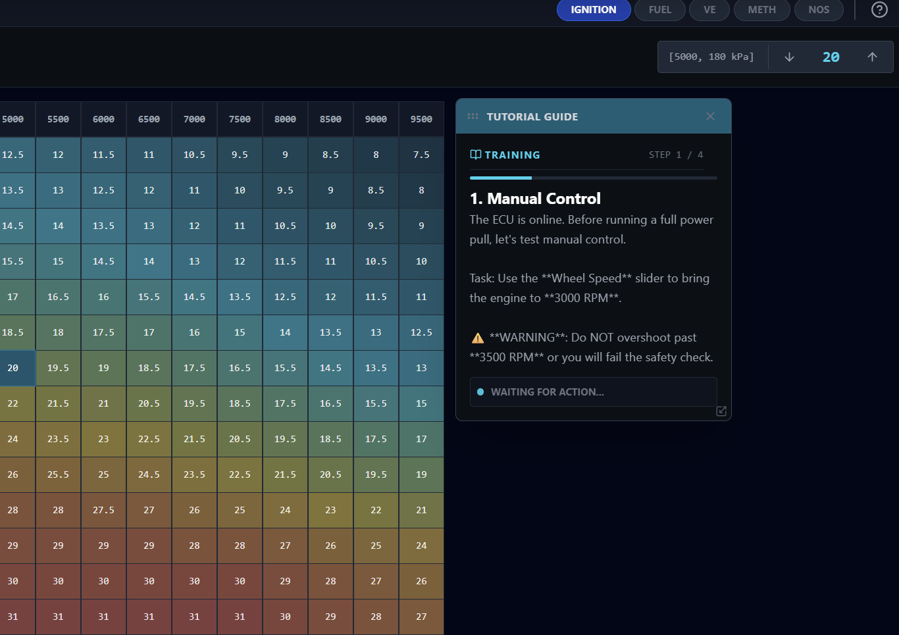Image resolution: width=899 pixels, height=635 pixels.
Task: Switch to the IGNITION map tab
Action: 593,10
